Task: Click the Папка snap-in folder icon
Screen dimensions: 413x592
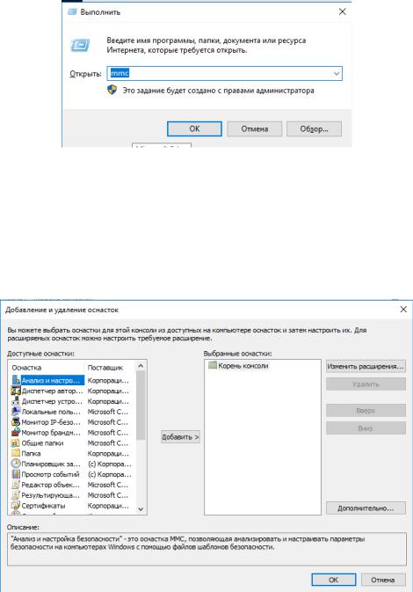Action: tap(16, 453)
